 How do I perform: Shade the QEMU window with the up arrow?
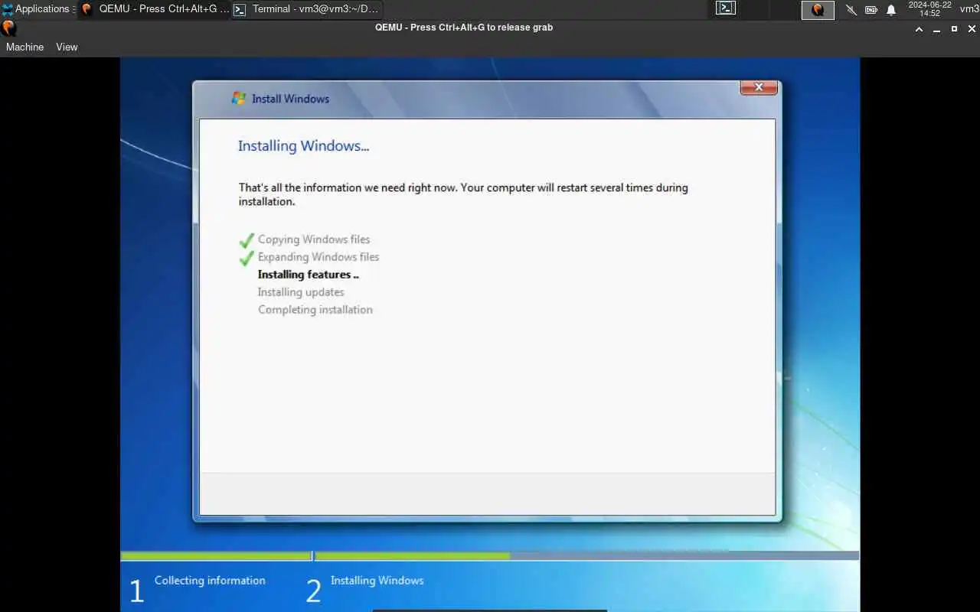click(x=920, y=29)
